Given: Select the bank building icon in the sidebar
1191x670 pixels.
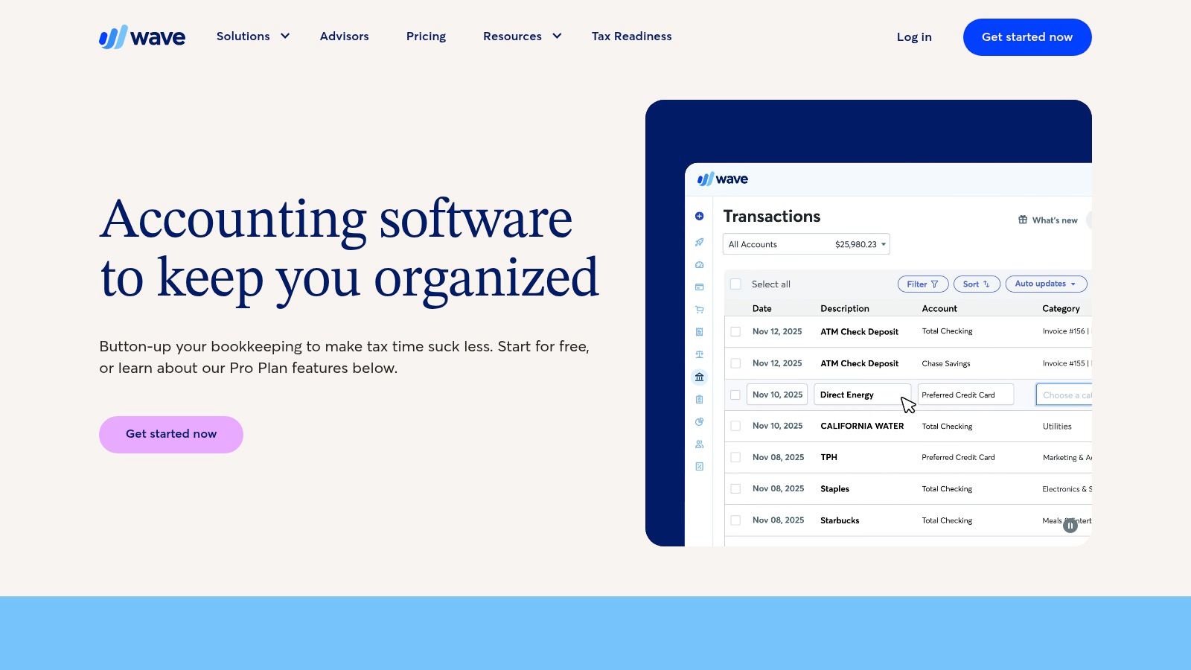Looking at the screenshot, I should click(x=699, y=377).
